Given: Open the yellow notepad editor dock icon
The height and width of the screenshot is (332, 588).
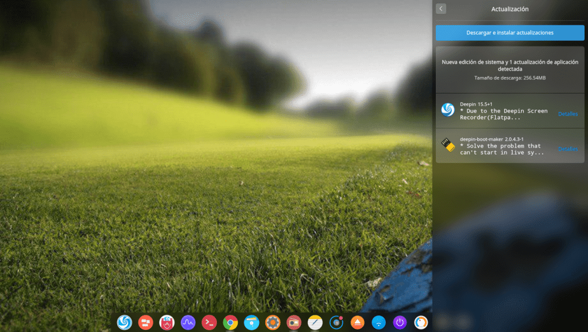Looking at the screenshot, I should click(315, 323).
